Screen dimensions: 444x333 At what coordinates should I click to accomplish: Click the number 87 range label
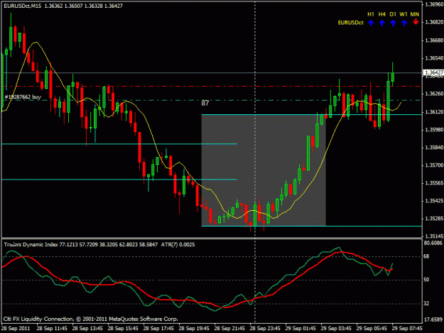pos(205,103)
